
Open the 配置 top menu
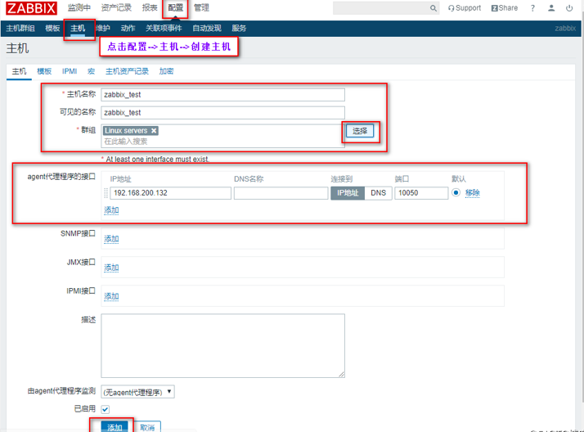[x=175, y=8]
